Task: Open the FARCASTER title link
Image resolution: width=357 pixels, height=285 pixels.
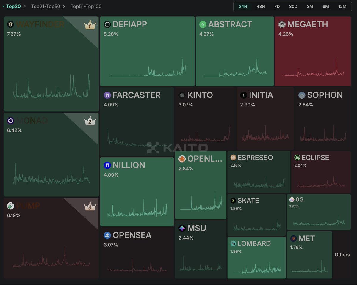Action: pos(137,95)
